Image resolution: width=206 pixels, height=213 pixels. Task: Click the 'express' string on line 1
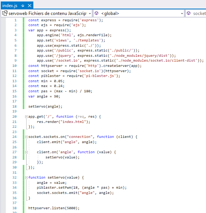(x=89, y=20)
